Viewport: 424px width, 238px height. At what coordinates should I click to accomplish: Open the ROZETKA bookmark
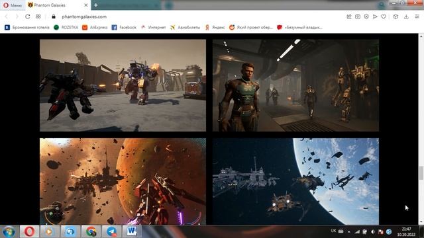click(x=66, y=28)
